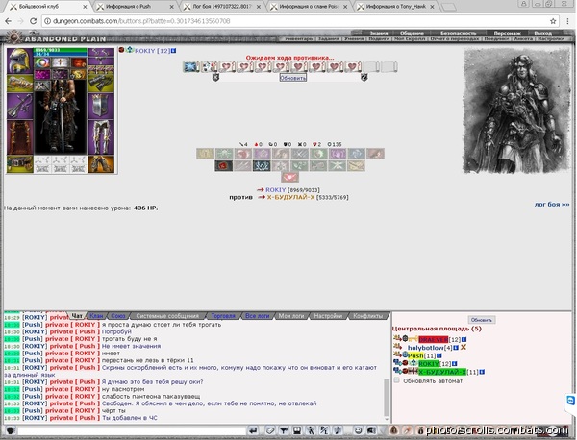The height and width of the screenshot is (440, 577).
Task: Click the blue frost scroll in scroll bar
Action: click(x=191, y=67)
